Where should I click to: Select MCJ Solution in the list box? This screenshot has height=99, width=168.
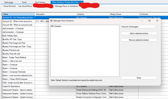(x=56, y=26)
